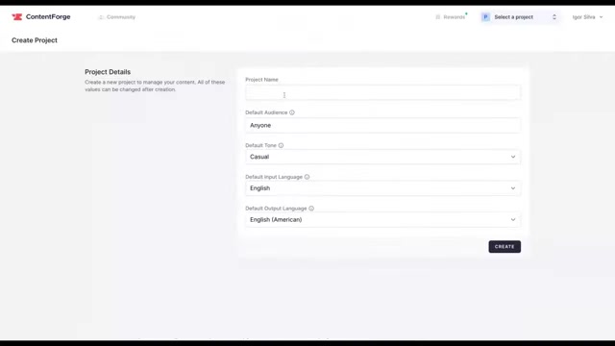Click the project description starting 'Create a new project'
Image resolution: width=615 pixels, height=346 pixels.
click(x=155, y=86)
